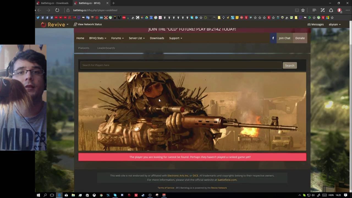
Task: Go forward in browser history
Action: [48, 10]
